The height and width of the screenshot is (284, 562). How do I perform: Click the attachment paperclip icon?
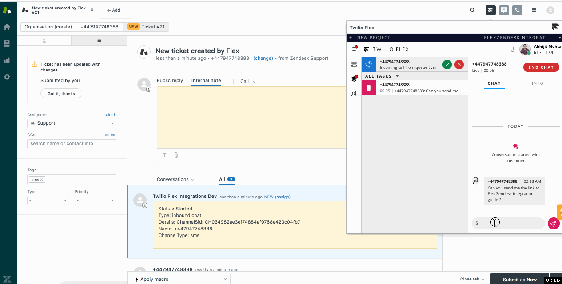(176, 155)
